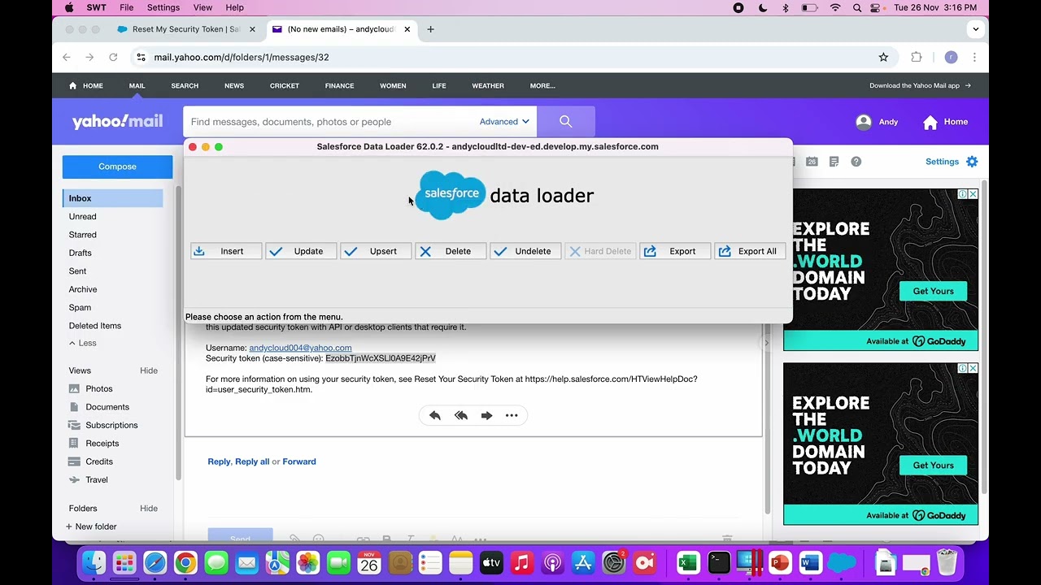Click the Export All button in Data Loader
This screenshot has height=585, width=1041.
[750, 251]
